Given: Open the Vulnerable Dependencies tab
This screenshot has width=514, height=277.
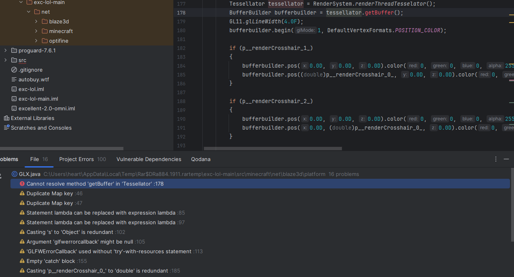Looking at the screenshot, I should (149, 159).
